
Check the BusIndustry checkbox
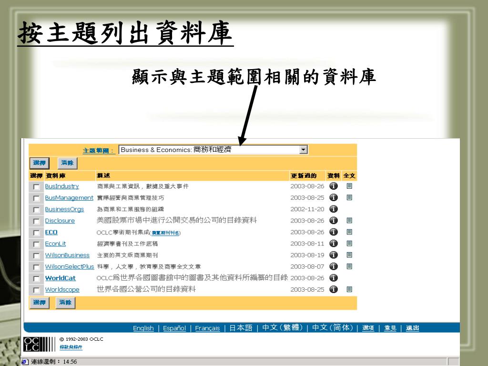[x=36, y=187]
